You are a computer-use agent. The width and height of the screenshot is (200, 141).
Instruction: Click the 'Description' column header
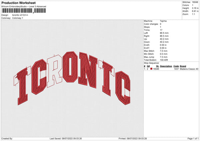pos(166,66)
